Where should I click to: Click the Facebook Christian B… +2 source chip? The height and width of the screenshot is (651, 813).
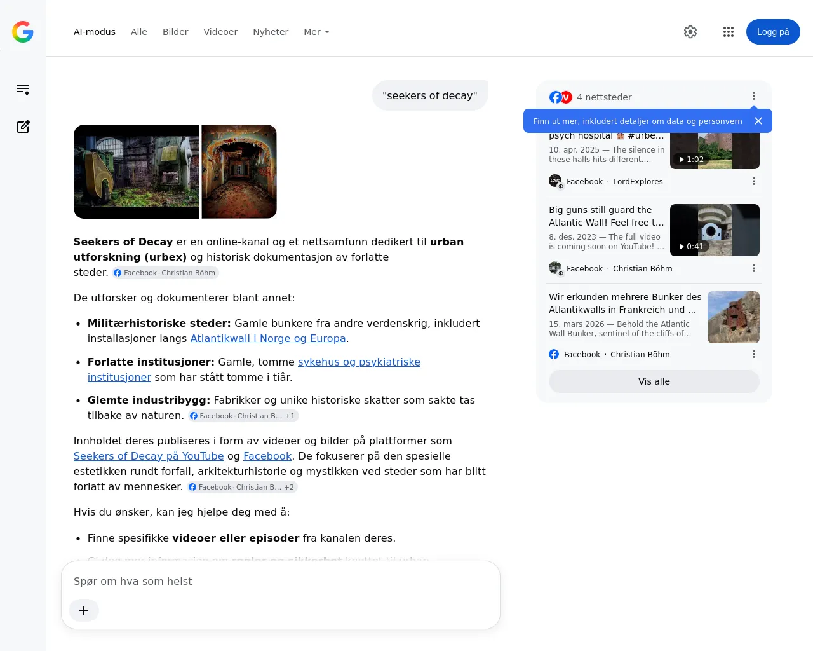point(242,487)
